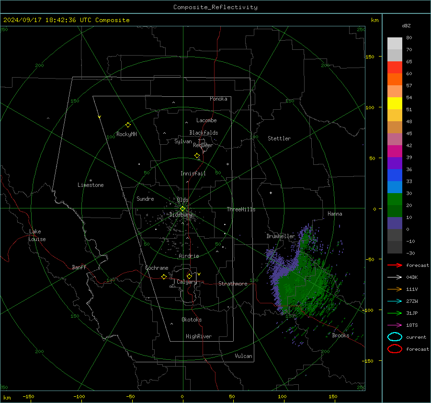Click the 20 dBZ green color swatch
Viewport: 431px width, 403px height.
coord(395,199)
